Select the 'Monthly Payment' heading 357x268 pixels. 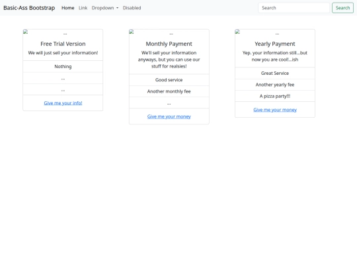click(169, 44)
